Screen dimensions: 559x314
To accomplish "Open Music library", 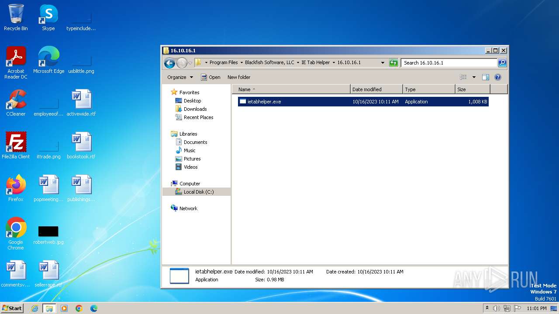I will tap(190, 150).
